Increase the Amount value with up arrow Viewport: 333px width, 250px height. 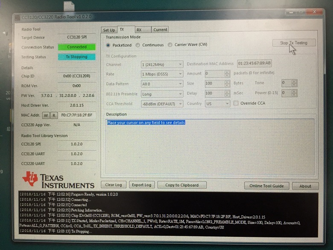tap(227, 72)
